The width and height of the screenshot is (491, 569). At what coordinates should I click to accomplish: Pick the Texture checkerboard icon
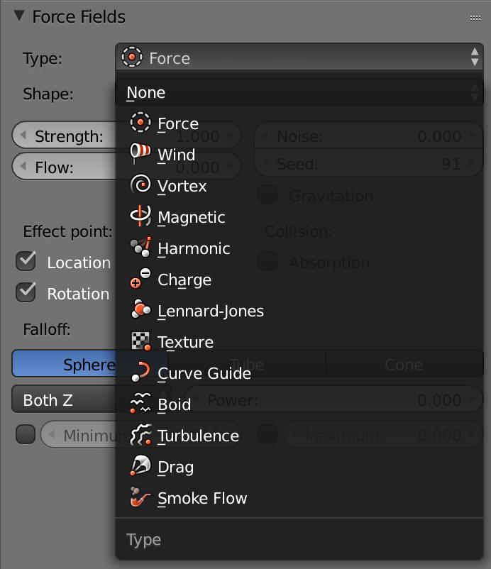[x=140, y=341]
